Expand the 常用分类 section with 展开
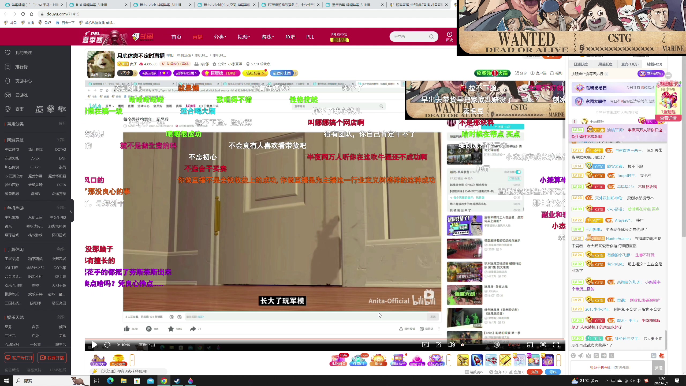The width and height of the screenshot is (686, 386). (62, 124)
